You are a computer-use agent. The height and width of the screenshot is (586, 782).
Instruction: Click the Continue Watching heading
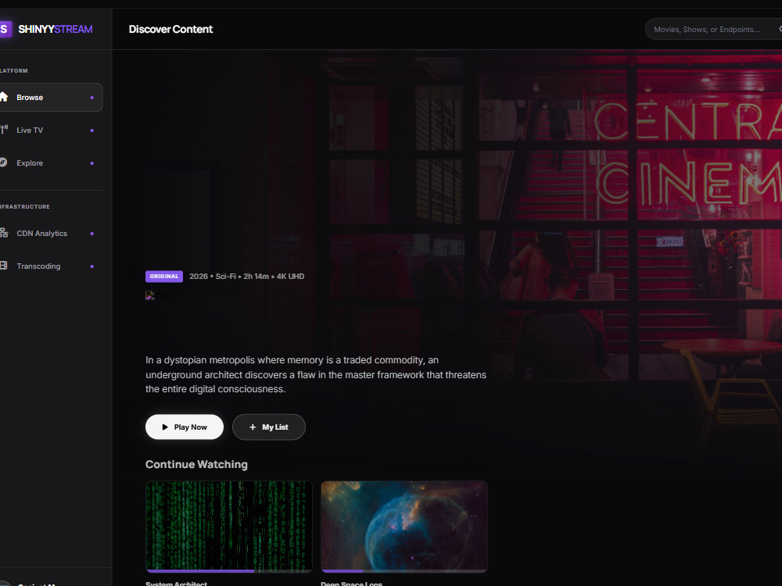196,464
